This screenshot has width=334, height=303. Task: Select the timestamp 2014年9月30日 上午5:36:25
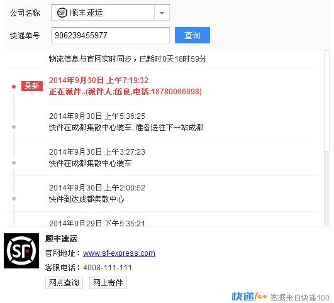pos(97,116)
